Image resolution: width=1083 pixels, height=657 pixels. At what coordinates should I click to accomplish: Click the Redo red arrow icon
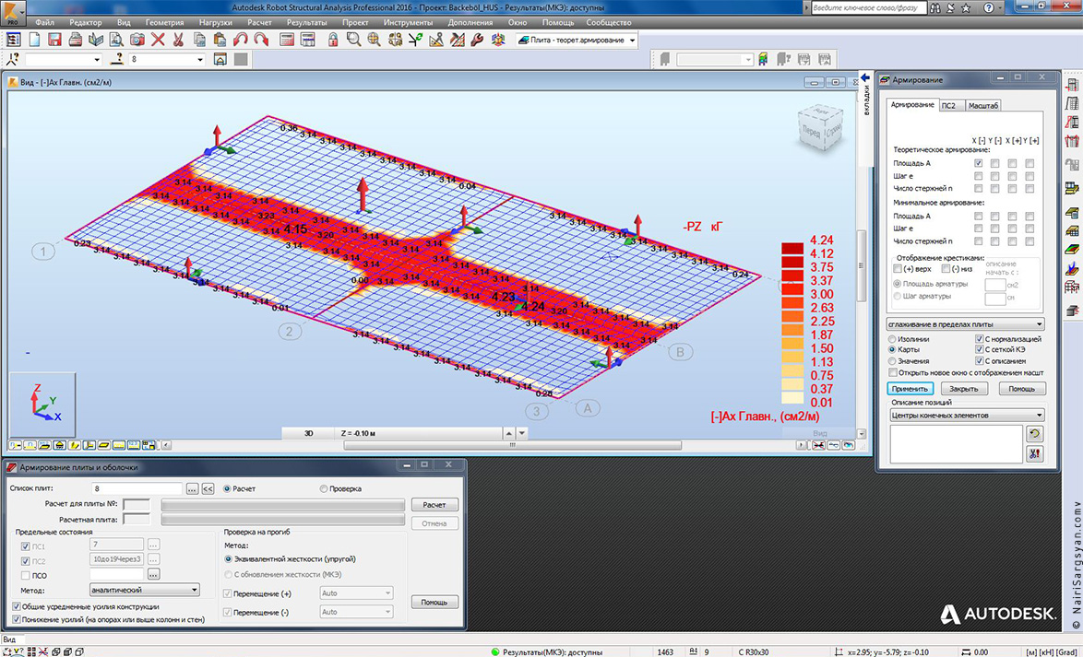(261, 40)
